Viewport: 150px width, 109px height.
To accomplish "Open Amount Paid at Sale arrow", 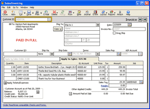I will 70,94.
